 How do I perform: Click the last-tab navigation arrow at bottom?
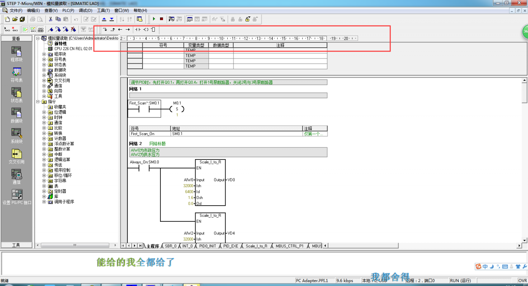point(140,246)
